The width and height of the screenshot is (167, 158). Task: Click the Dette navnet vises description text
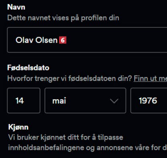click(x=63, y=18)
